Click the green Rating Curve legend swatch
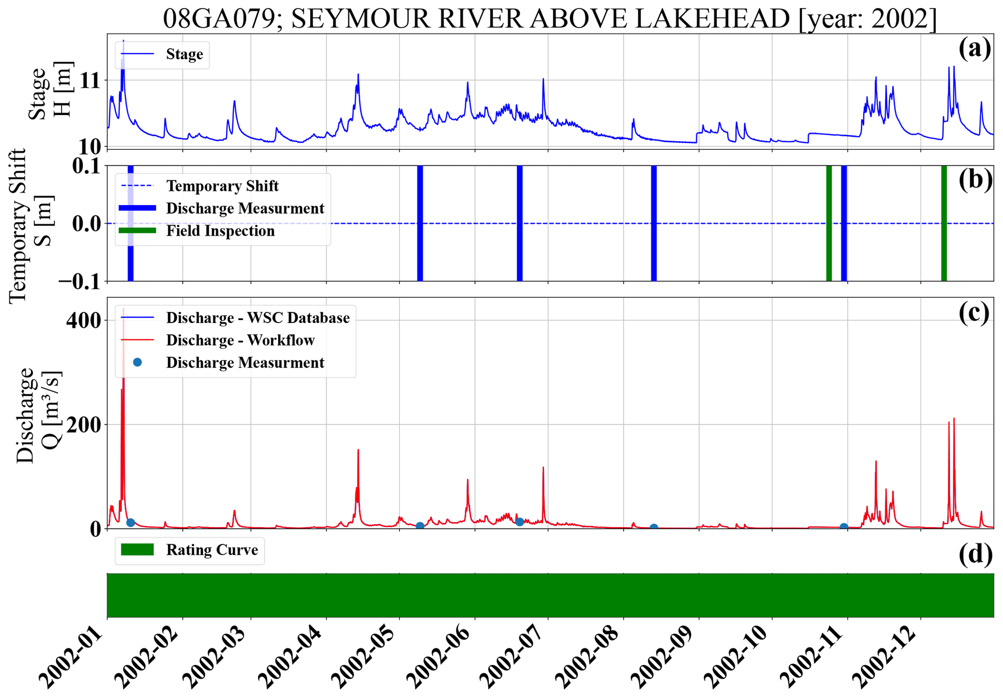Image resolution: width=1003 pixels, height=698 pixels. (x=138, y=550)
